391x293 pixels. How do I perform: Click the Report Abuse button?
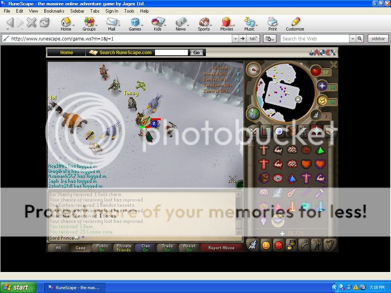[x=221, y=248]
